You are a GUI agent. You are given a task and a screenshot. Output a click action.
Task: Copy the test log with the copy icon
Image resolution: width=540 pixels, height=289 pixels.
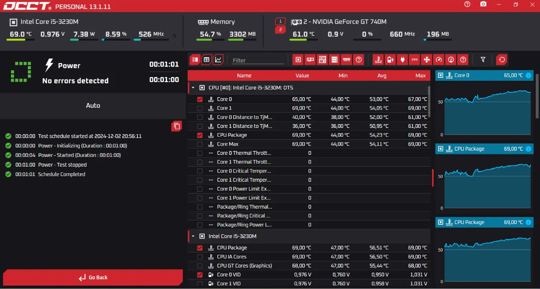[177, 126]
